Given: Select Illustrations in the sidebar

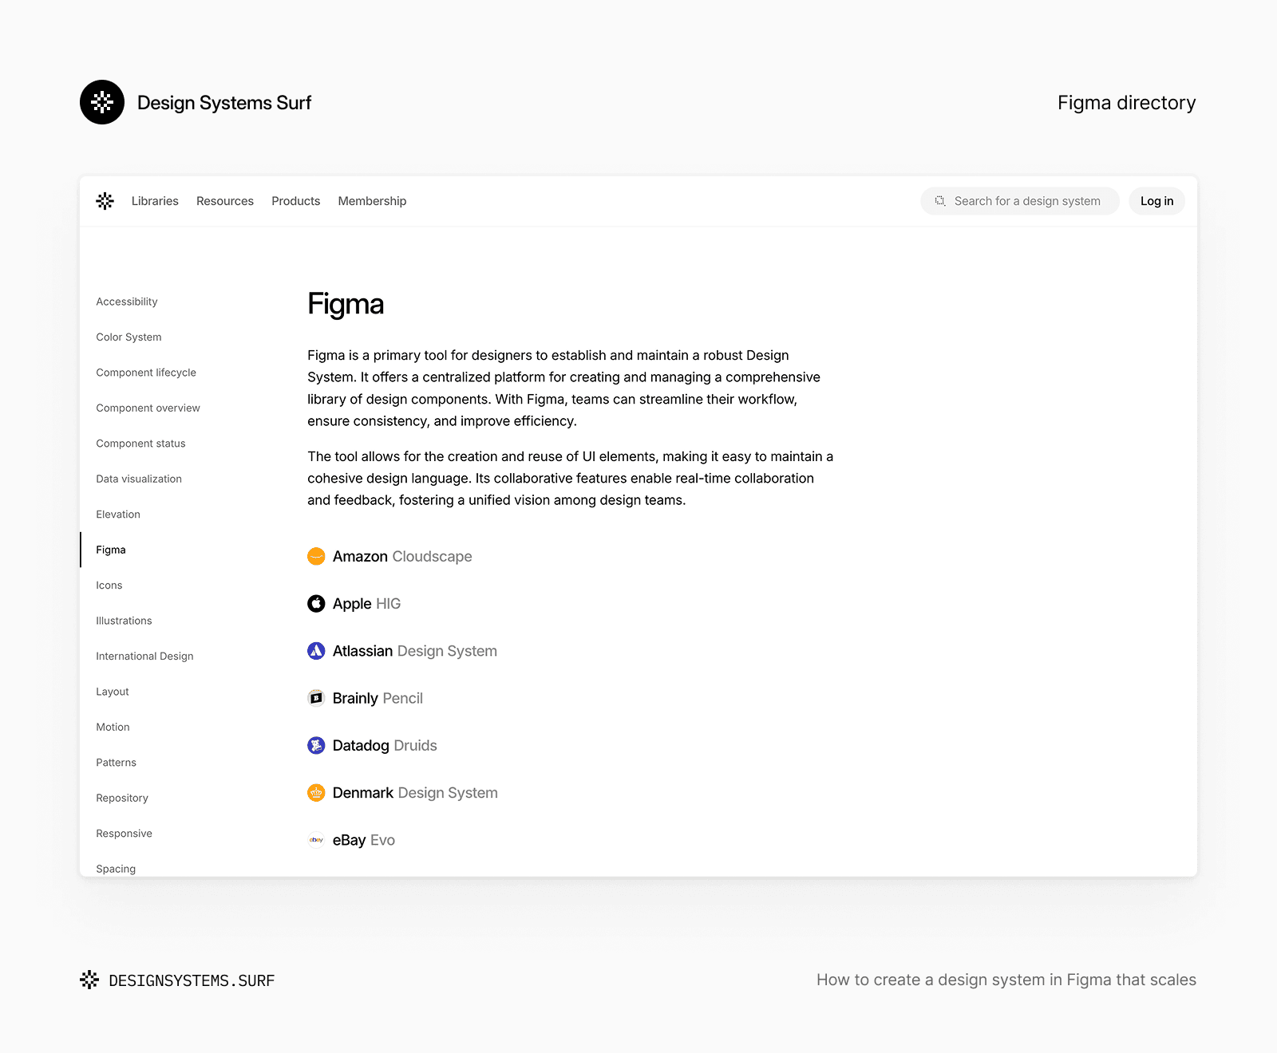Looking at the screenshot, I should pyautogui.click(x=124, y=621).
